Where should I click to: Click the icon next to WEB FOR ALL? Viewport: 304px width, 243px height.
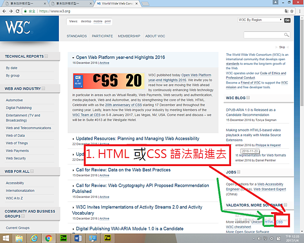click(32, 171)
